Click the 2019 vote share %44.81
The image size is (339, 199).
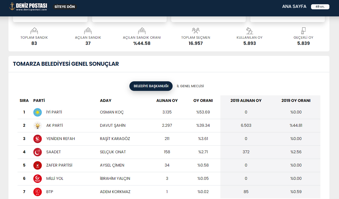[296, 125]
